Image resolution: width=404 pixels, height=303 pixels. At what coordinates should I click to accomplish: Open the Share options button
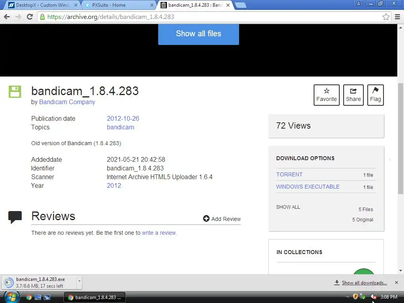coord(353,95)
